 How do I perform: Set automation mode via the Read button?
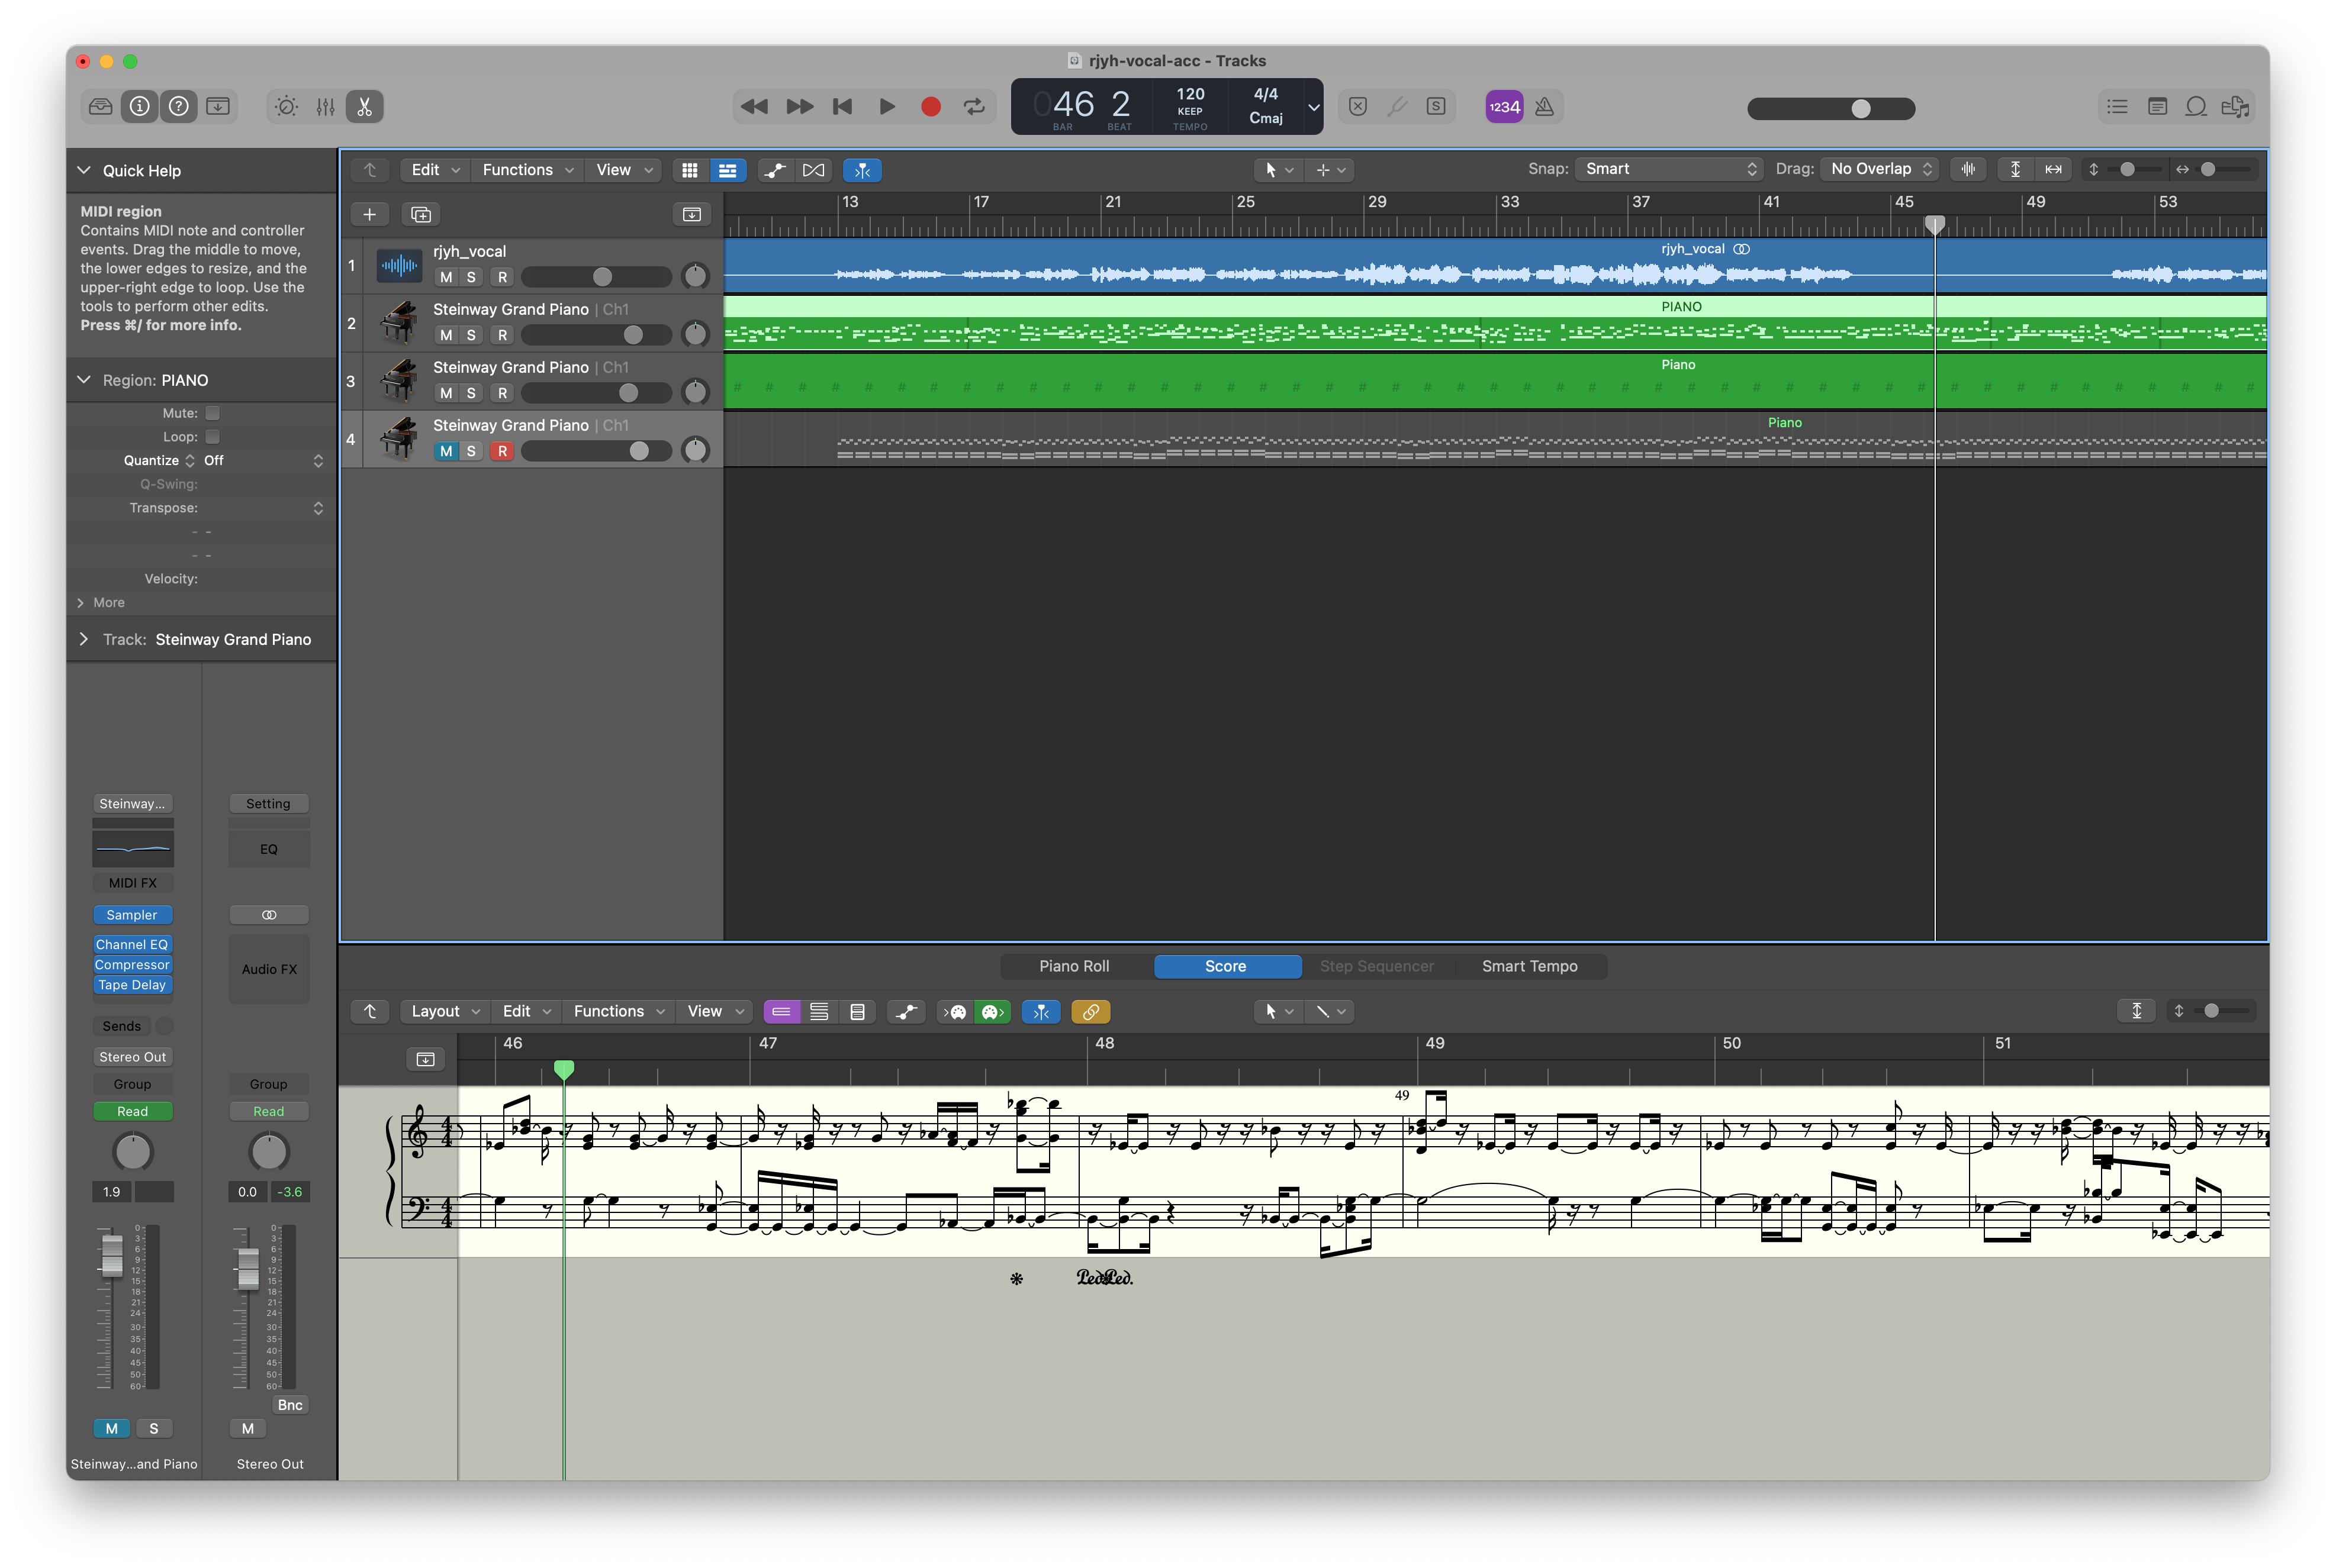tap(132, 1110)
